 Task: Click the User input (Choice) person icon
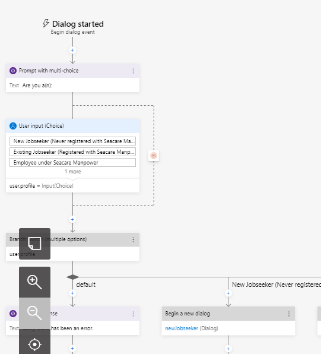point(13,126)
